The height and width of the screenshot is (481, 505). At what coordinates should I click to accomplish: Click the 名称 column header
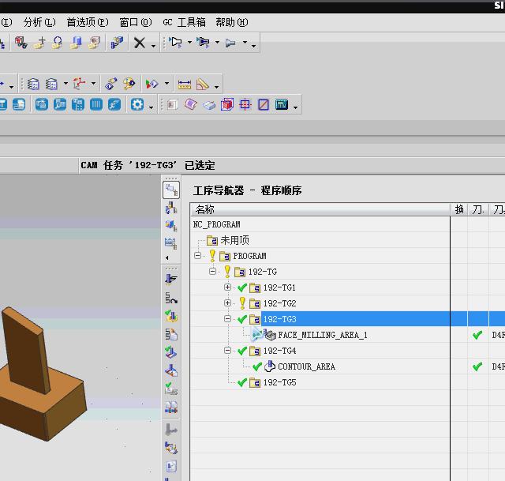320,209
